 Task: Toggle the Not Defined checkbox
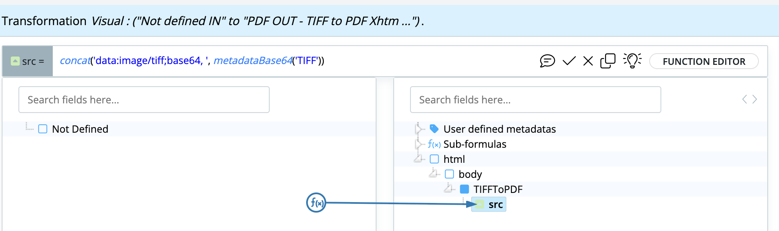[43, 129]
